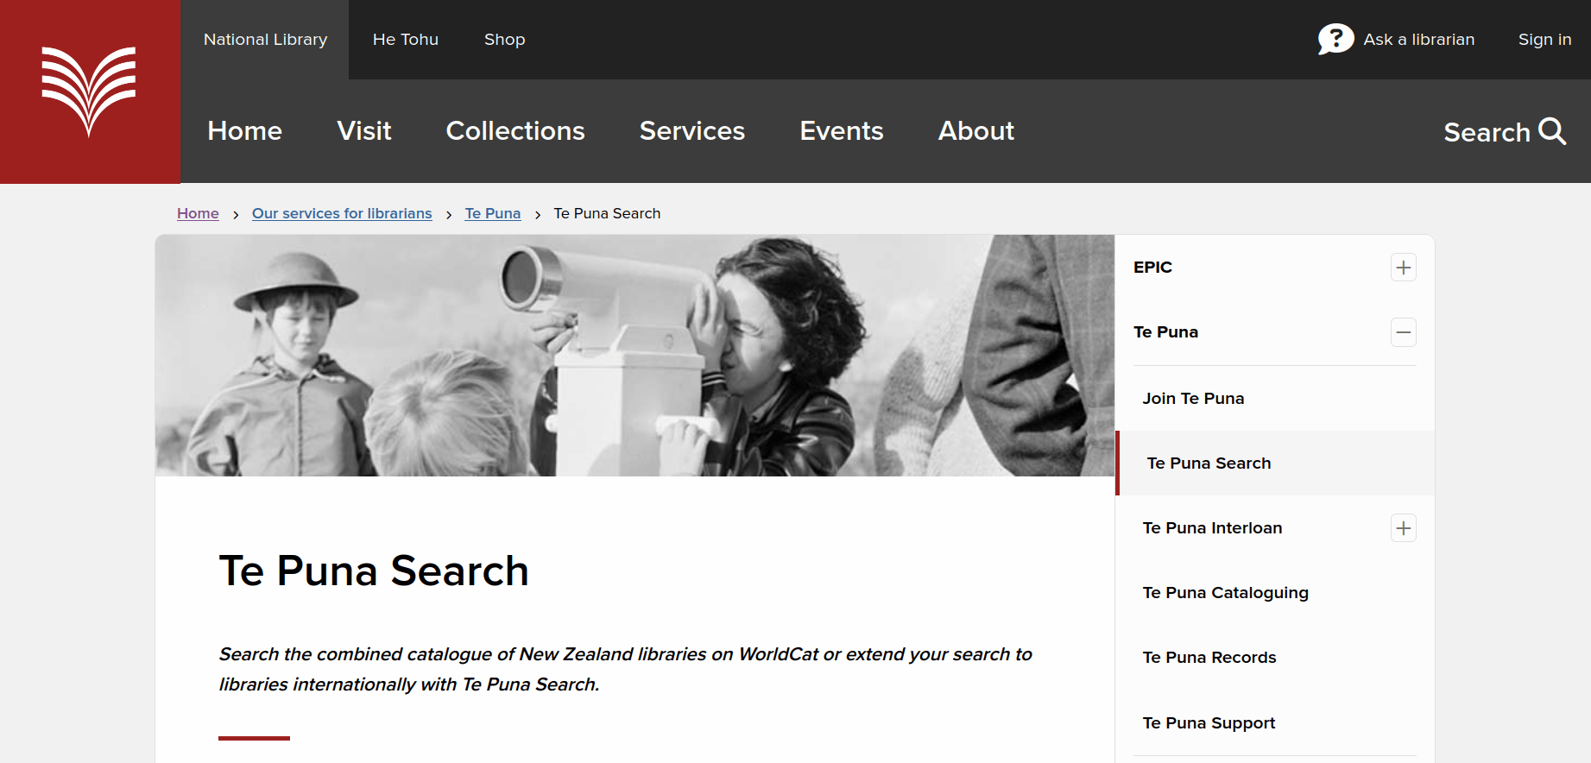Viewport: 1591px width, 763px height.
Task: Open the About menu
Action: (976, 131)
